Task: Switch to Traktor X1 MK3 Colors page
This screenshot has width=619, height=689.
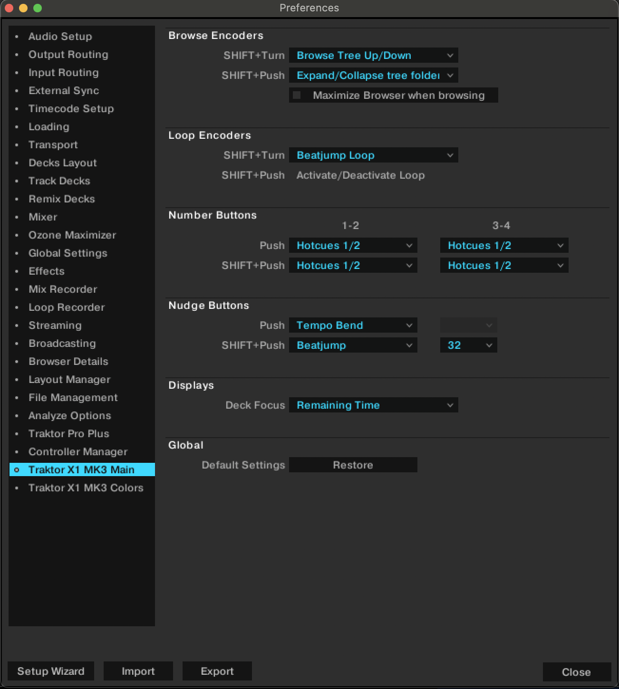Action: coord(86,488)
